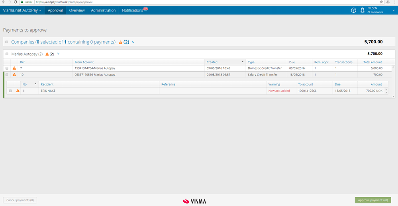The width and height of the screenshot is (398, 206).
Task: Sort transactions by To account header
Action: 305,84
